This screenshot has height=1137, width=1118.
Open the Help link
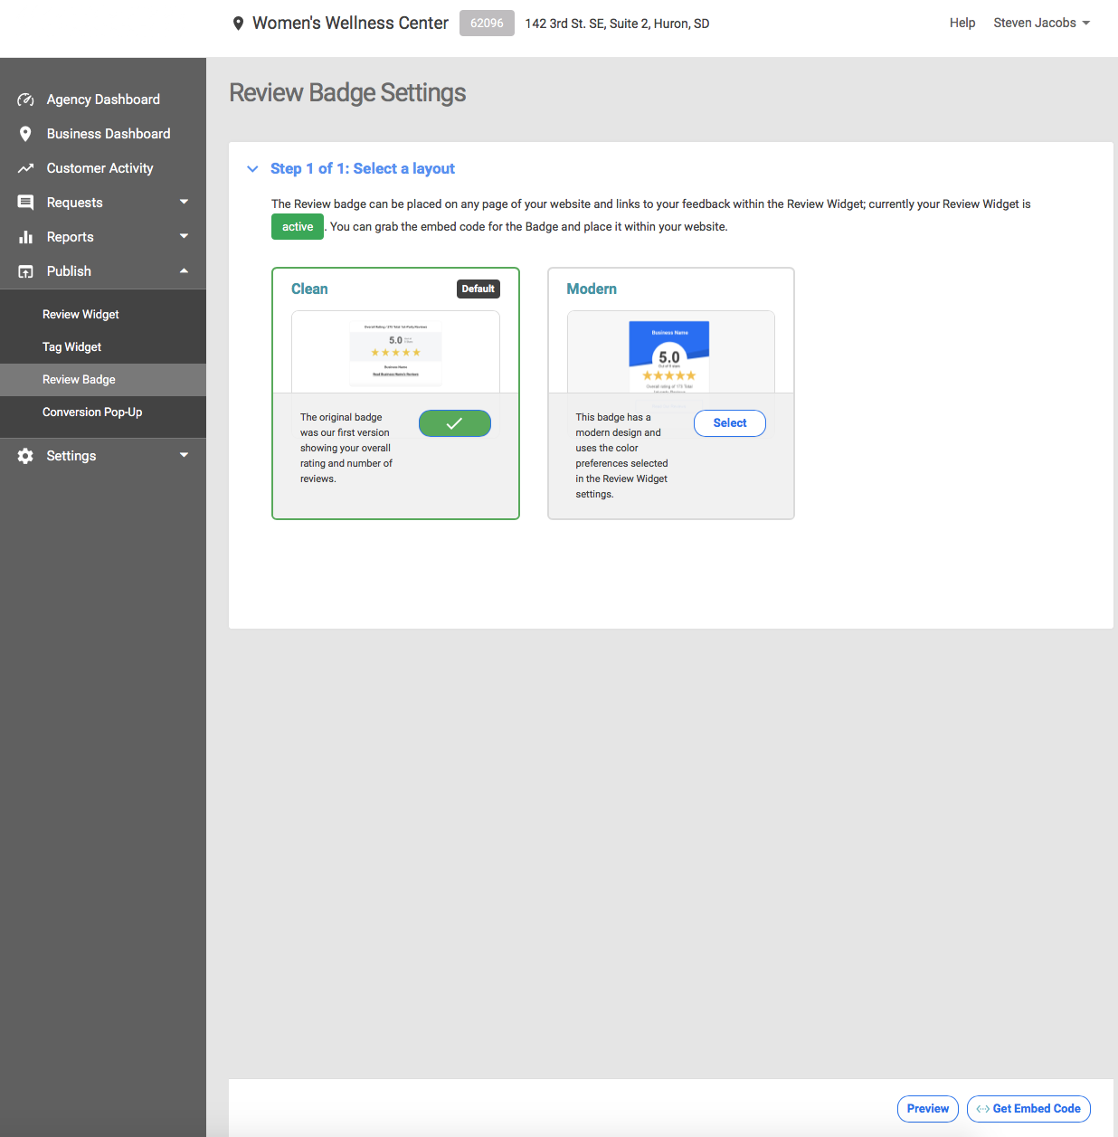962,23
